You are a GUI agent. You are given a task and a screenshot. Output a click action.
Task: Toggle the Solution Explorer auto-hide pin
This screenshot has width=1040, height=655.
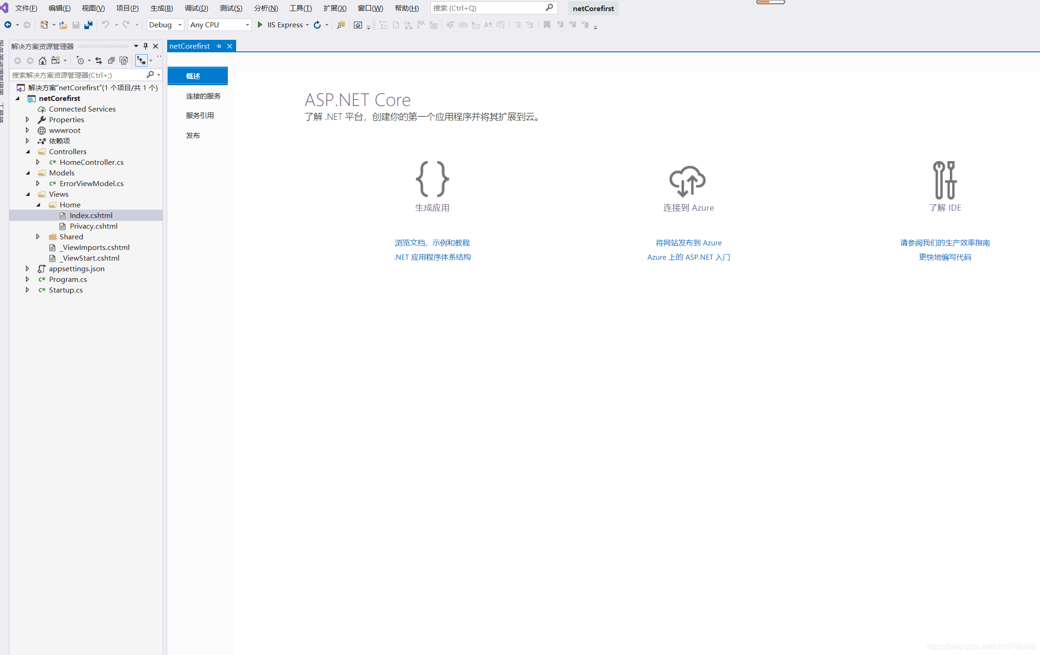(145, 46)
